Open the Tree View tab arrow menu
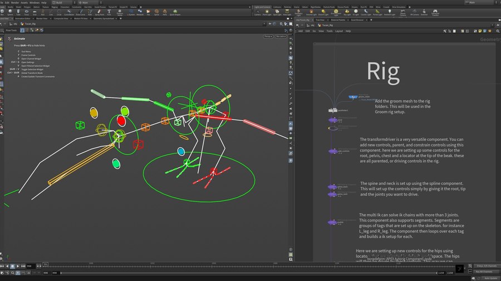The height and width of the screenshot is (281, 501). [x=327, y=20]
